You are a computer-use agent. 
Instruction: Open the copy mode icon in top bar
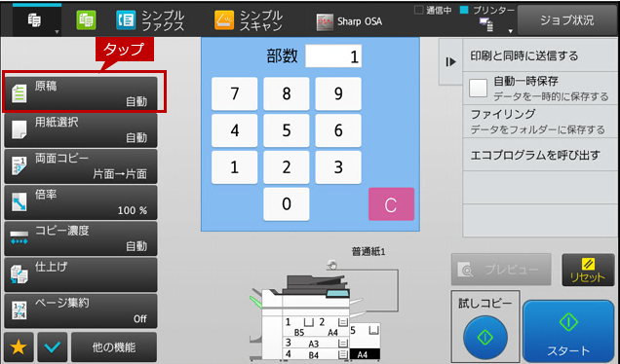click(34, 20)
